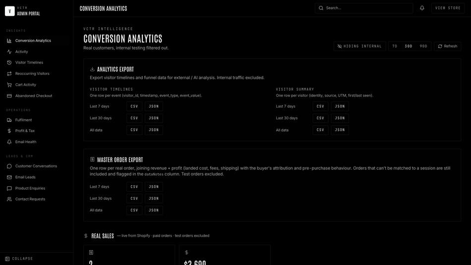
Task: Click the dollar icon on the sales card
Action: 186,253
